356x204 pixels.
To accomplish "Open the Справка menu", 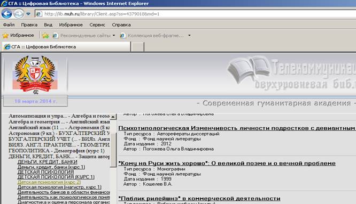I will [121, 25].
